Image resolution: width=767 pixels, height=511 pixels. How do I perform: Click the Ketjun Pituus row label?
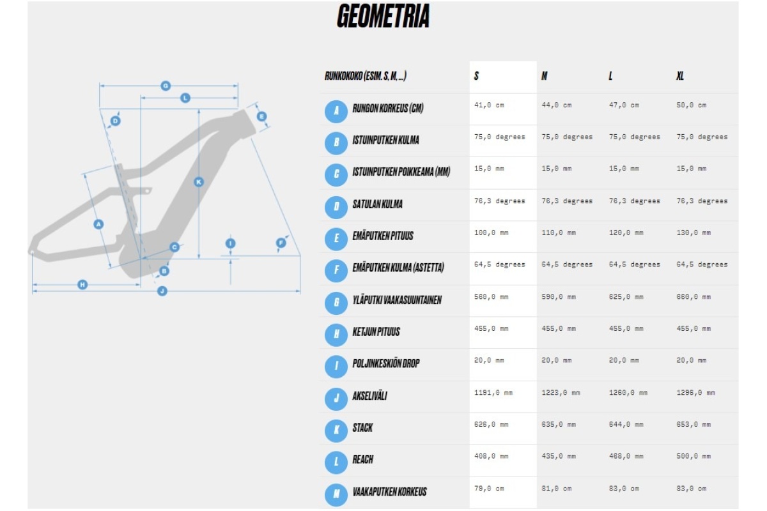376,332
